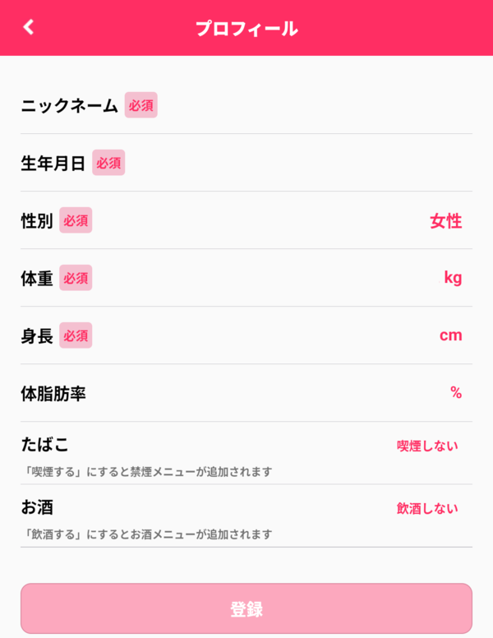Click the 必須 badge beside ニックネーム
The image size is (493, 638).
click(141, 105)
